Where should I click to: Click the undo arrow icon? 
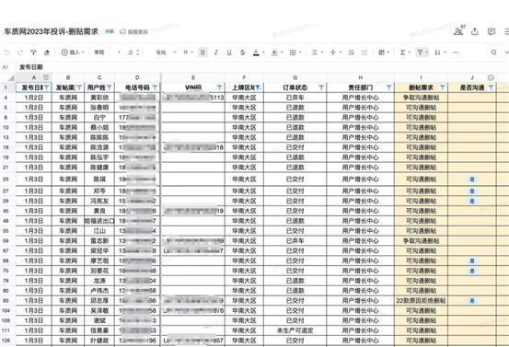(x=7, y=52)
